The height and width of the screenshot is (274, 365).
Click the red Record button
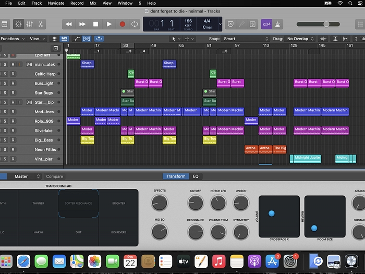[122, 24]
